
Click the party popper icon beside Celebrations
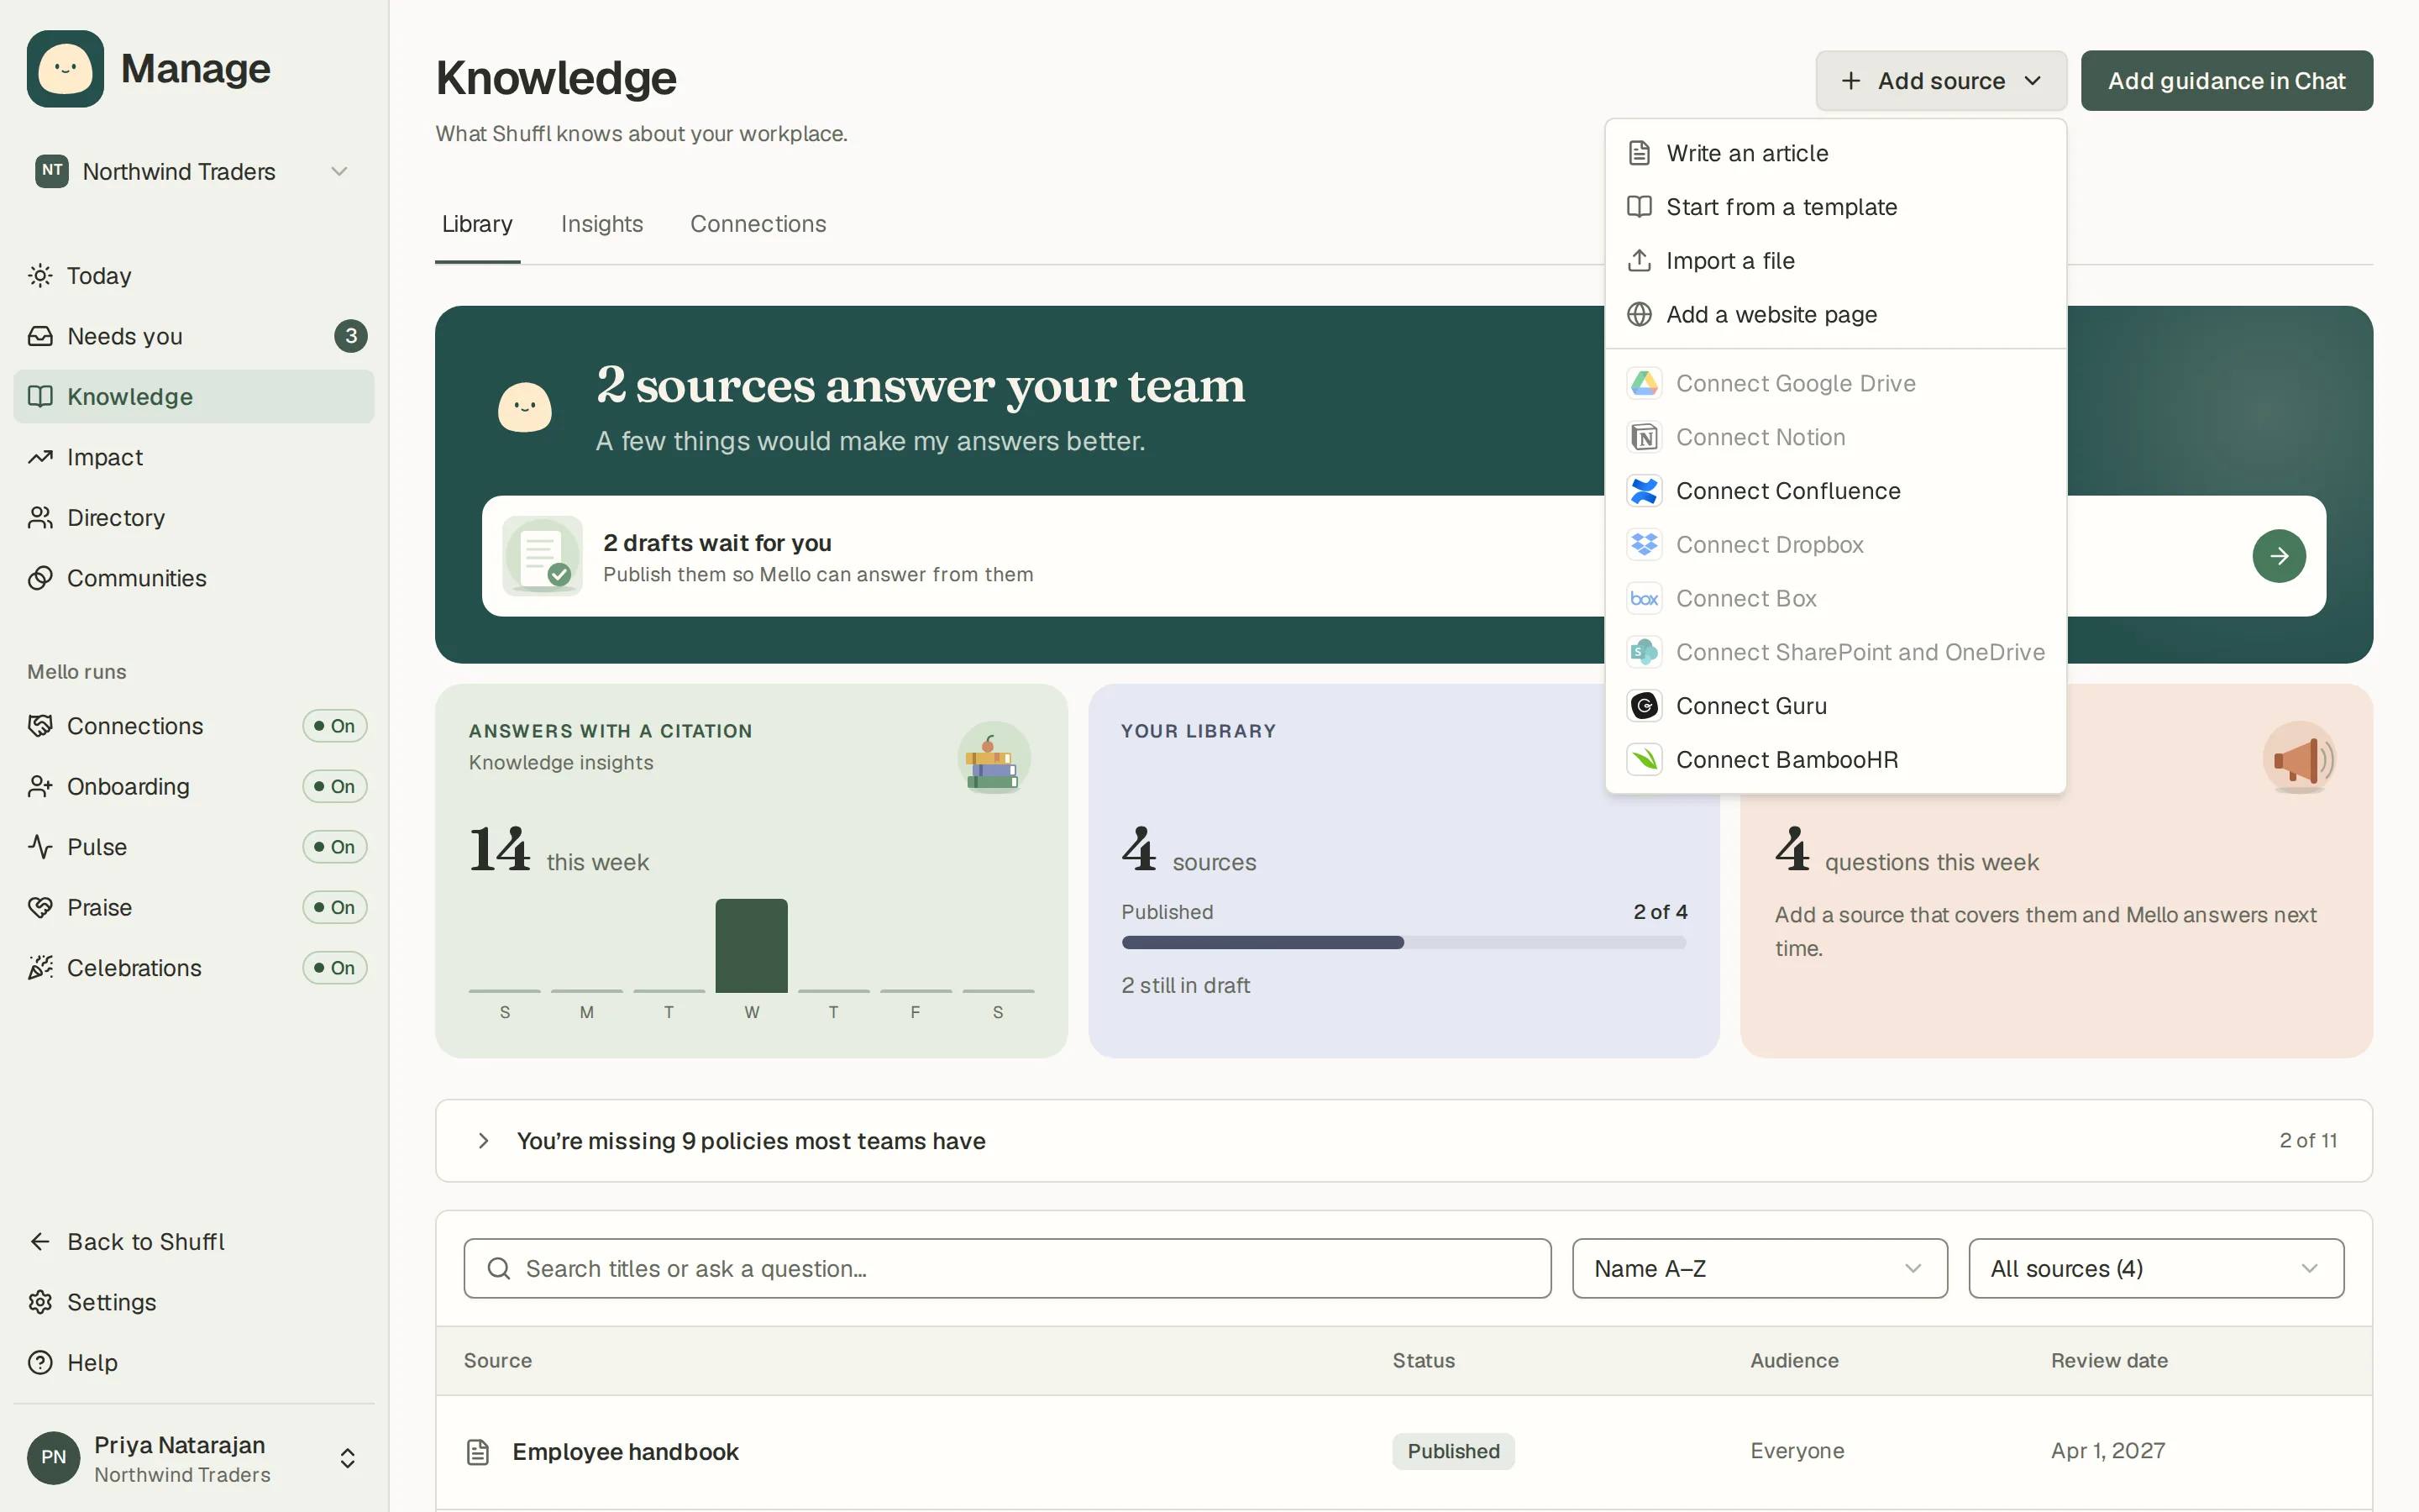[x=40, y=967]
